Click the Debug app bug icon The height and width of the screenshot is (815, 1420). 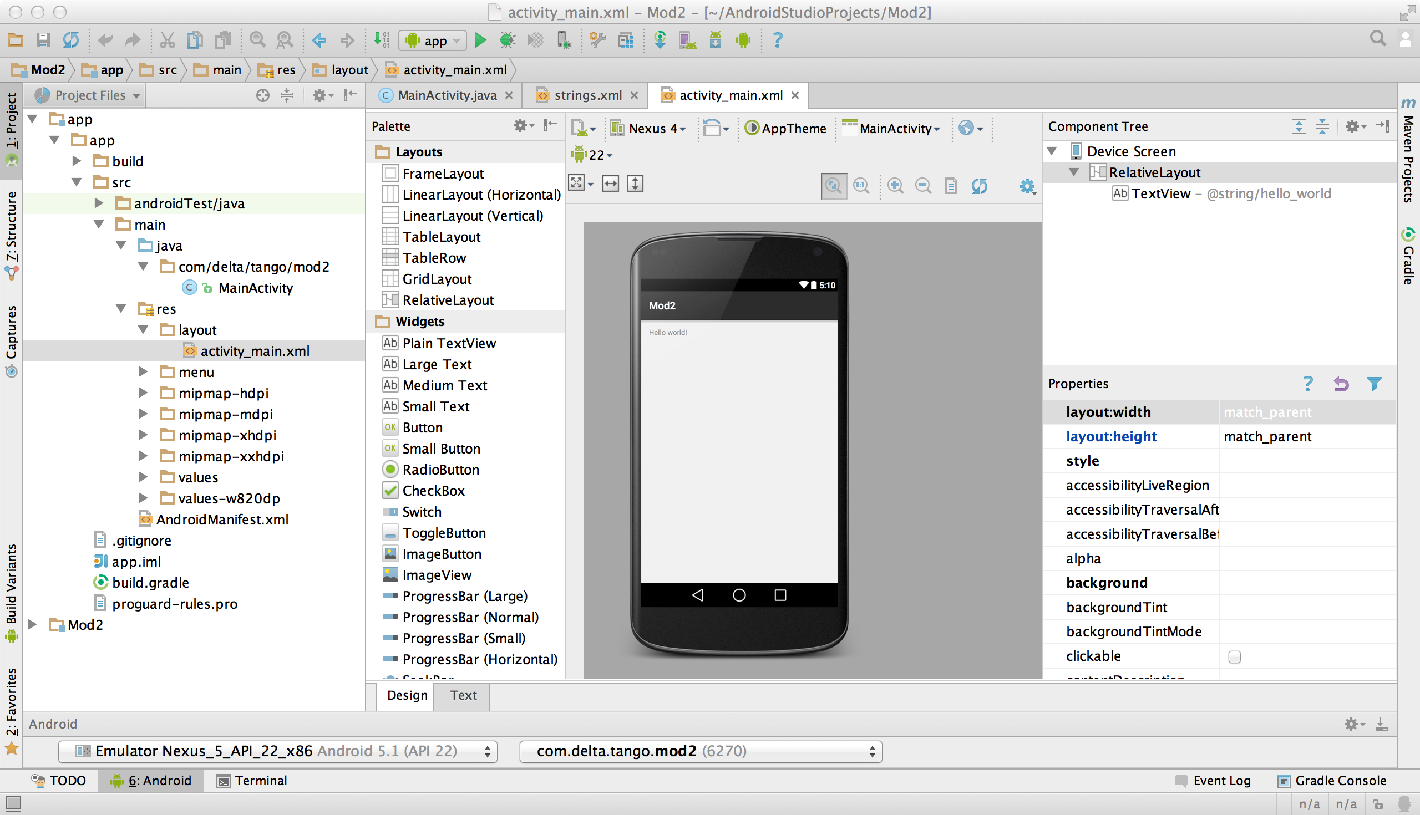(508, 40)
